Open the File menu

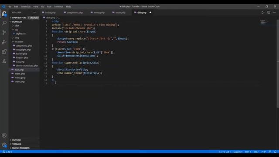click(10, 7)
